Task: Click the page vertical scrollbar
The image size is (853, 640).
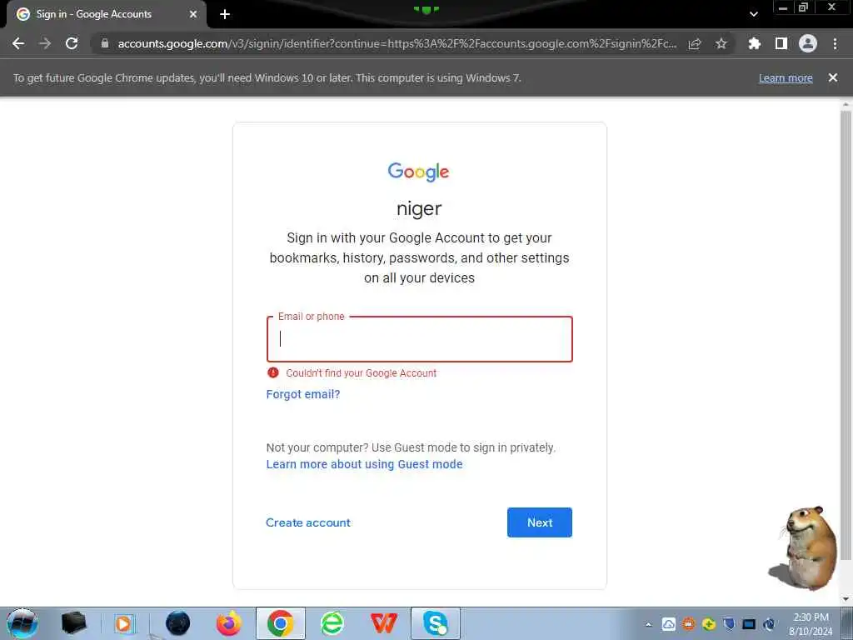Action: pos(846,335)
